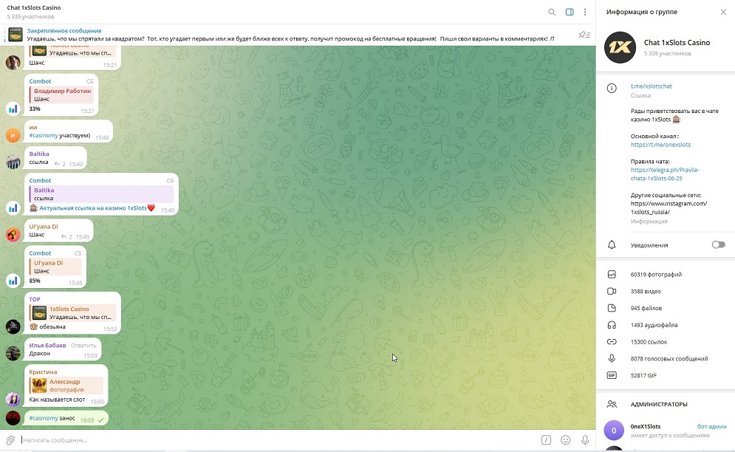Click the group info circle icon

(612, 88)
